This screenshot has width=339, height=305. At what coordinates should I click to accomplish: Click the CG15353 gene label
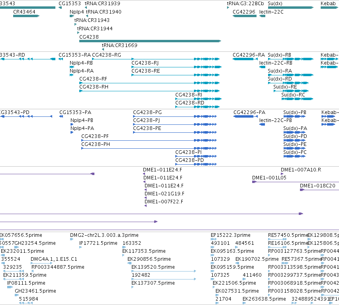70,4
